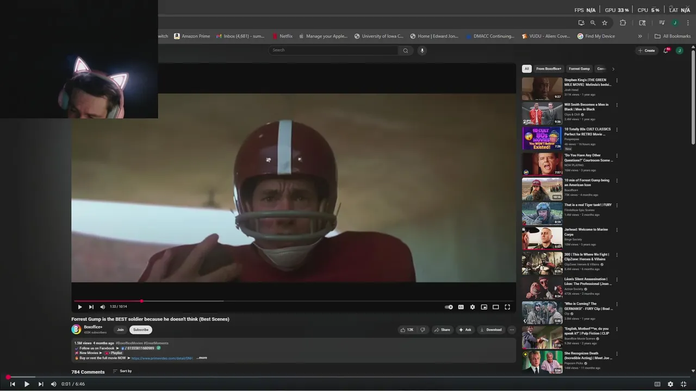Open YouTube notifications bell
Screen dimensions: 696x391
point(666,51)
